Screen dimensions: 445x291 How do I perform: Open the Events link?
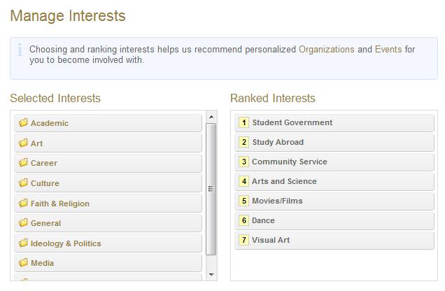(388, 50)
